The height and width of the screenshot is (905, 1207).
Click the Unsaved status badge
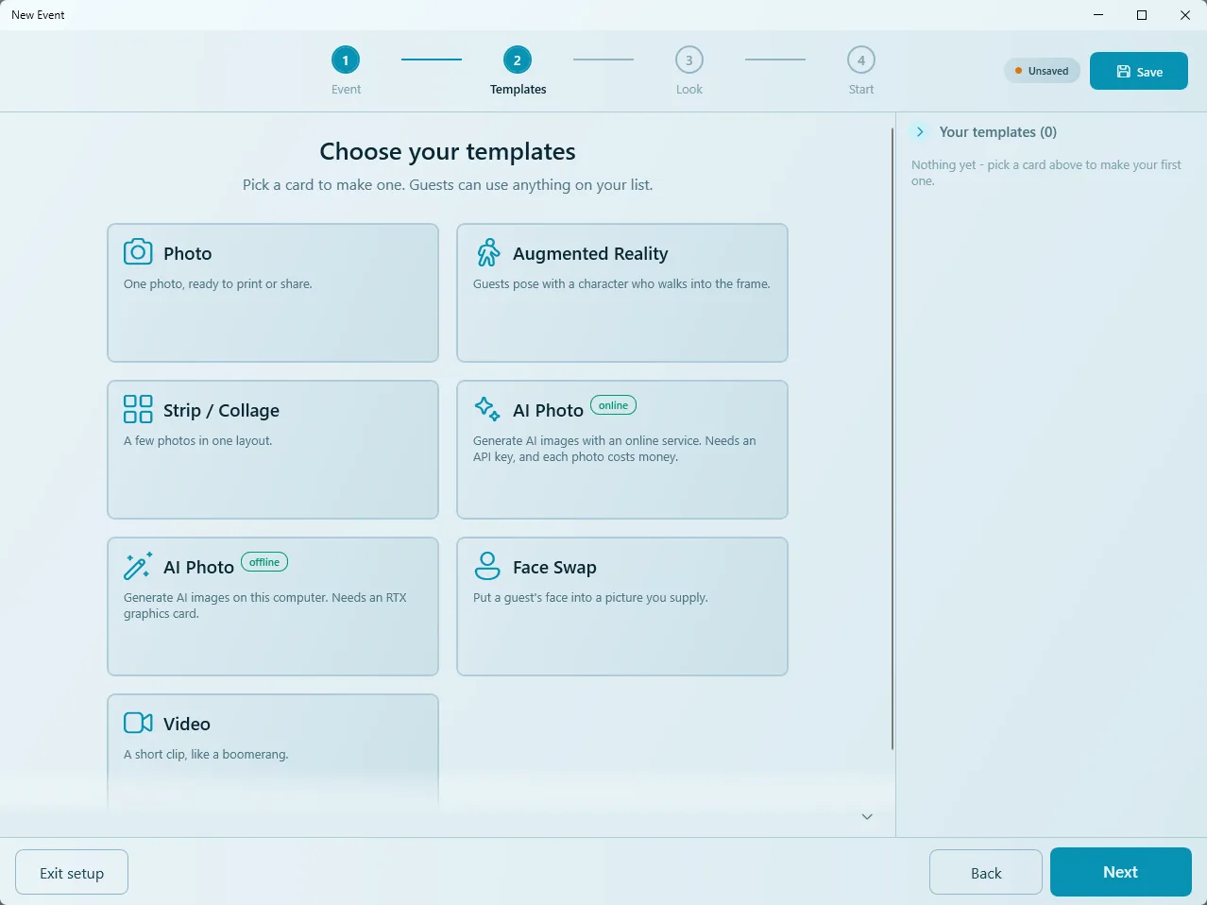(x=1042, y=71)
